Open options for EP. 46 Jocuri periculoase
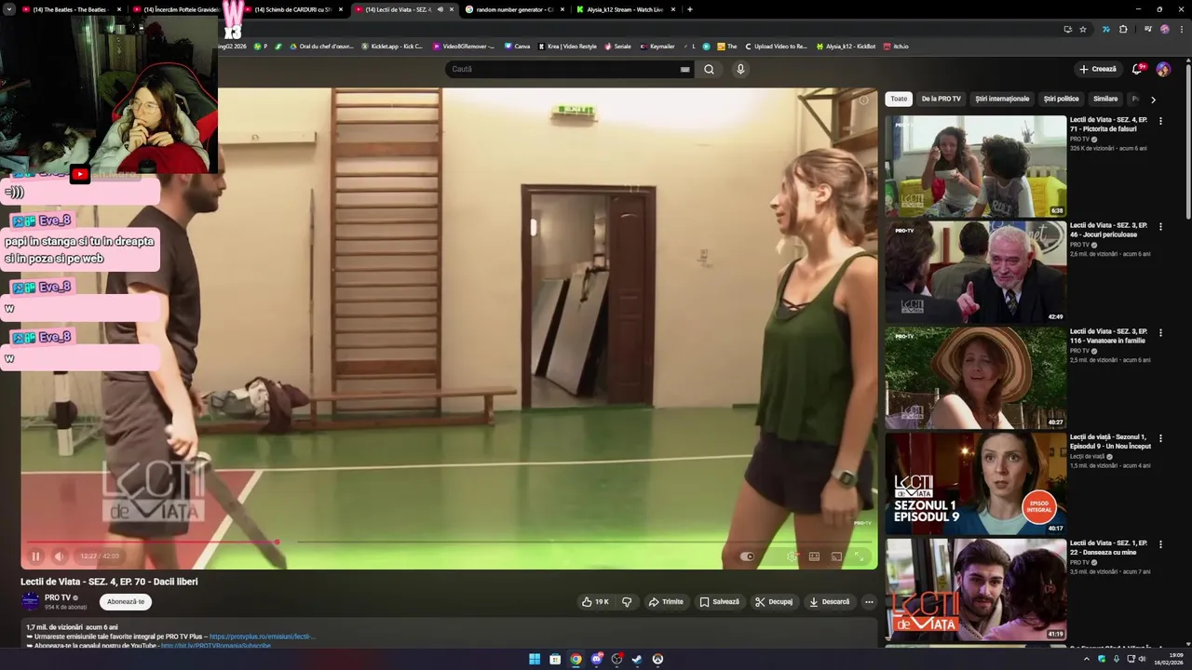Screen dimensions: 1192x670 [1160, 227]
